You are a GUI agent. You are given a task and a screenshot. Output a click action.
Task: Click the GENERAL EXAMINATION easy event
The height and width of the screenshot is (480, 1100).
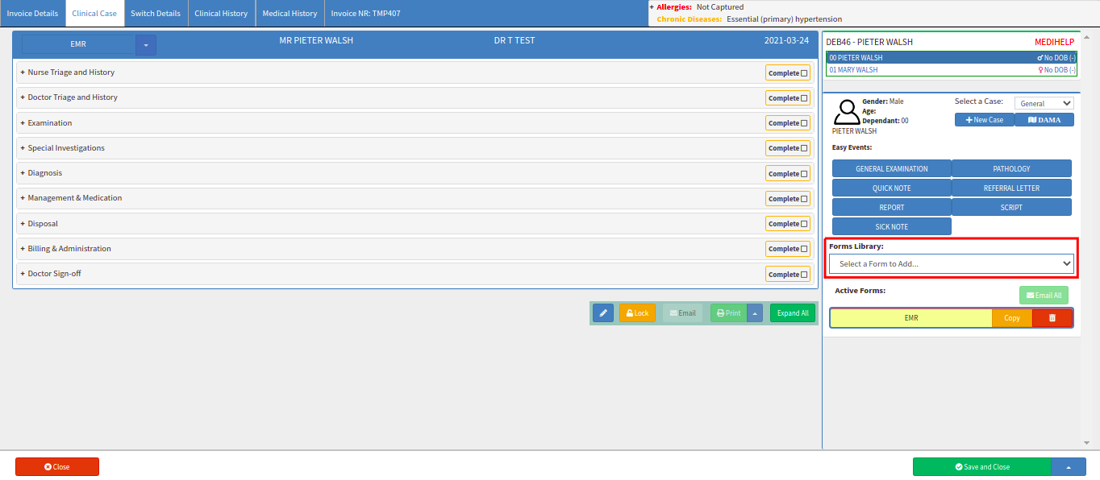click(x=892, y=168)
